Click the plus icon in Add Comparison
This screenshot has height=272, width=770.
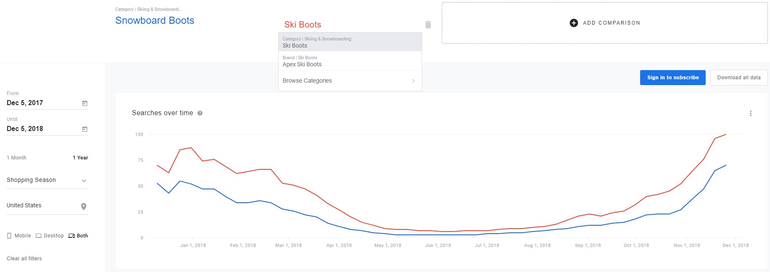tap(574, 23)
